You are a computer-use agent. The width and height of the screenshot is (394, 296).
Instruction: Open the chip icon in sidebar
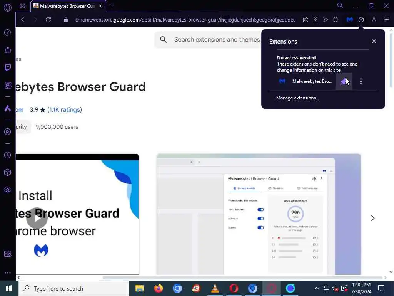click(x=8, y=85)
